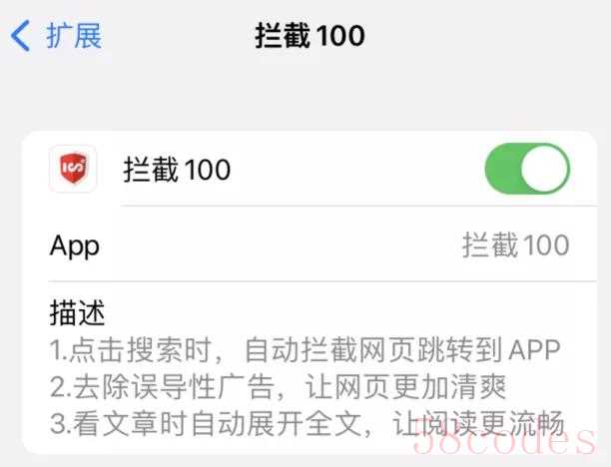Select the 拦截 100 extension name label

click(x=177, y=170)
